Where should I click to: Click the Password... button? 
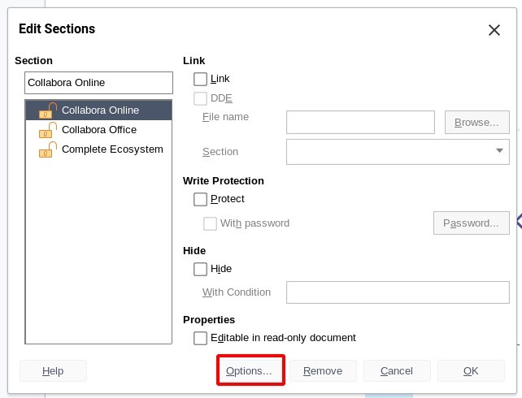471,223
